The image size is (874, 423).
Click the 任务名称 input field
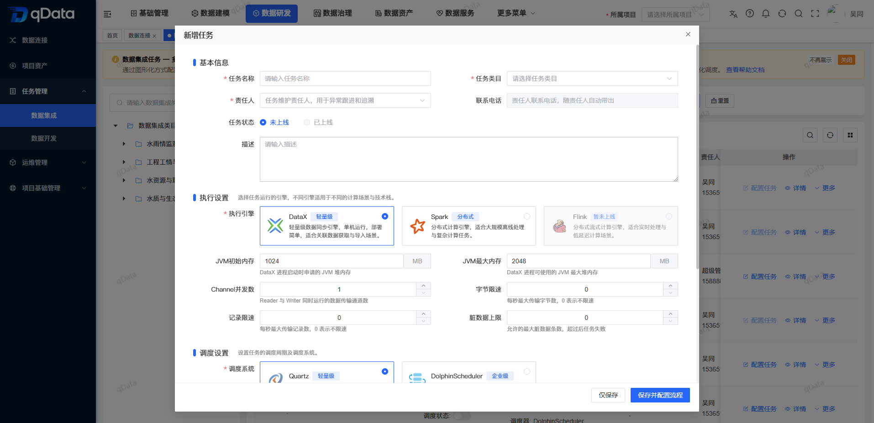tap(345, 78)
